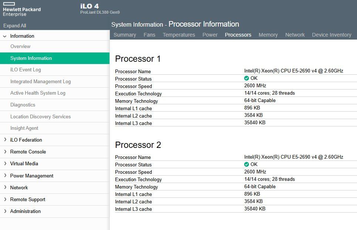Open the Power tab
Viewport: 357px width, 230px height.
[210, 35]
